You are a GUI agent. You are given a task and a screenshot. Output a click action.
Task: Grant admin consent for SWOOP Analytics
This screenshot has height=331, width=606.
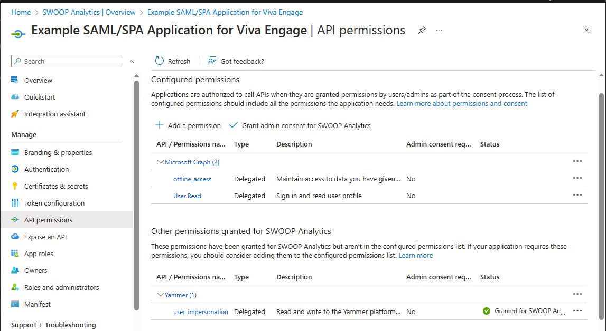click(300, 125)
